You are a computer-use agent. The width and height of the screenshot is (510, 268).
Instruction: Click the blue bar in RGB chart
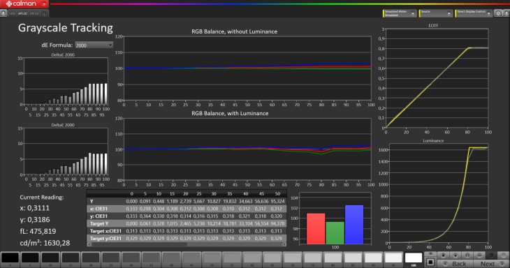coord(354,225)
